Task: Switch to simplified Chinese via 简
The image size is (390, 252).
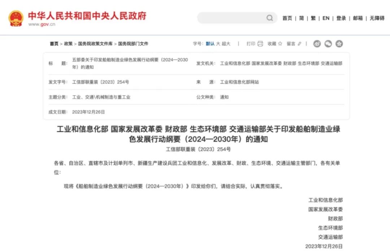Action: (x=301, y=18)
